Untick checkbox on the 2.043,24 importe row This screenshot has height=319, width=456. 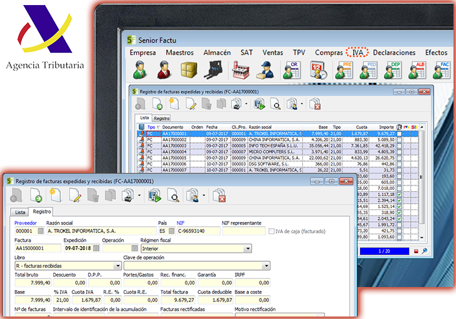coord(400,219)
